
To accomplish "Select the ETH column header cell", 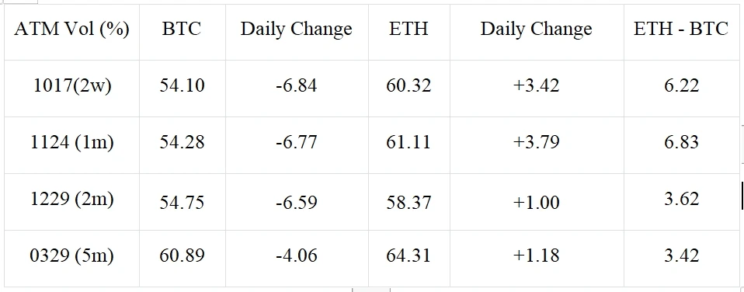I will (409, 32).
